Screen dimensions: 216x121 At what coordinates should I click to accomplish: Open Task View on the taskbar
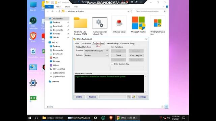(36, 118)
